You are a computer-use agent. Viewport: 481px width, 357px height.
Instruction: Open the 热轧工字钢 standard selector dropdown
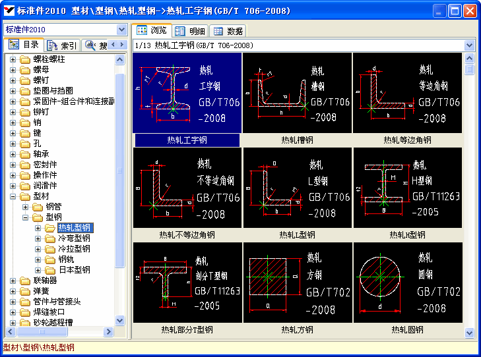(469, 45)
